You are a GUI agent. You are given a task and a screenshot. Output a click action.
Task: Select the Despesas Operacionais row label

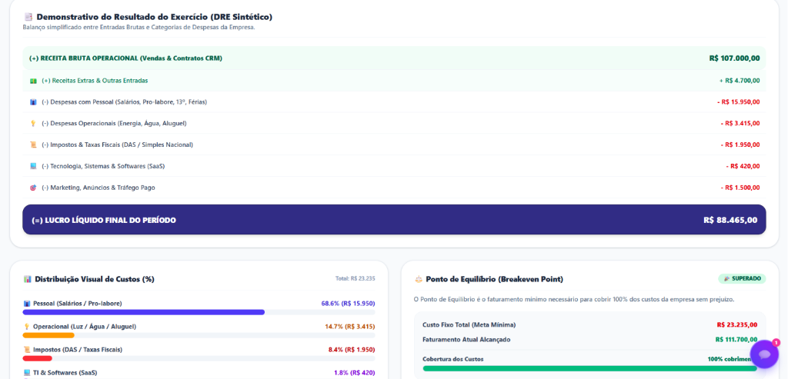114,124
